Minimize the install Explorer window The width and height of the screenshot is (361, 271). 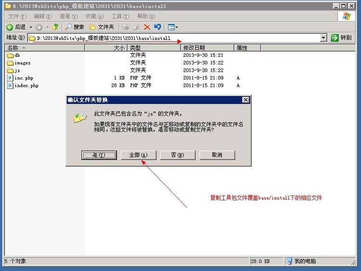coord(336,6)
